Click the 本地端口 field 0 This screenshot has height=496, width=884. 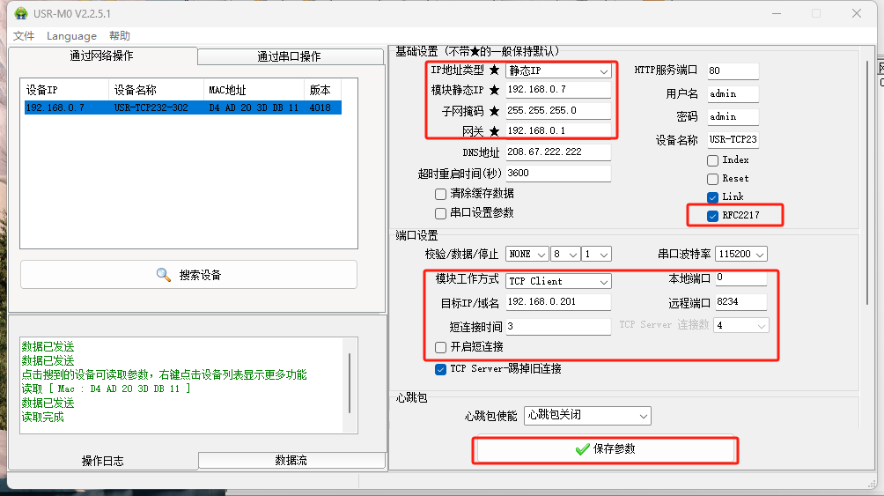[740, 278]
